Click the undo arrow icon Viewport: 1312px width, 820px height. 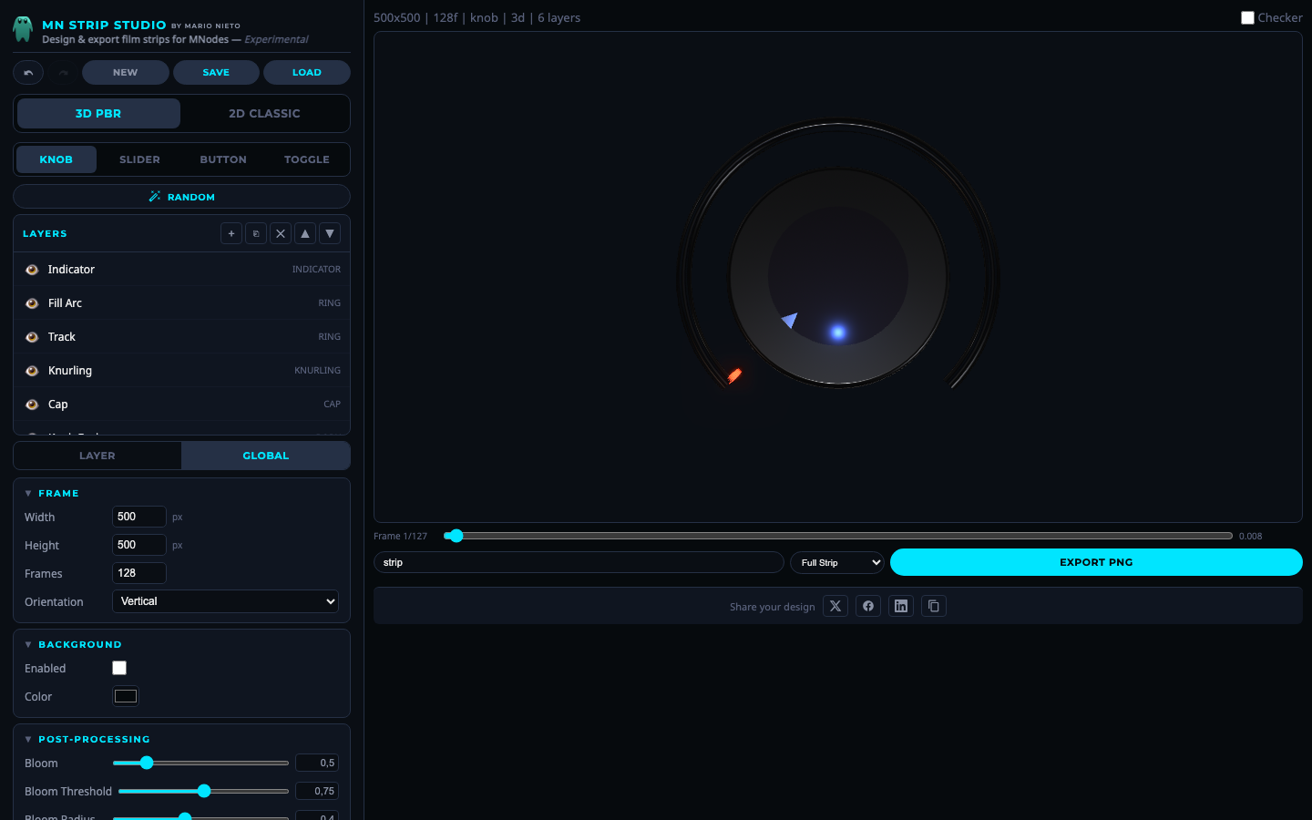tap(28, 73)
